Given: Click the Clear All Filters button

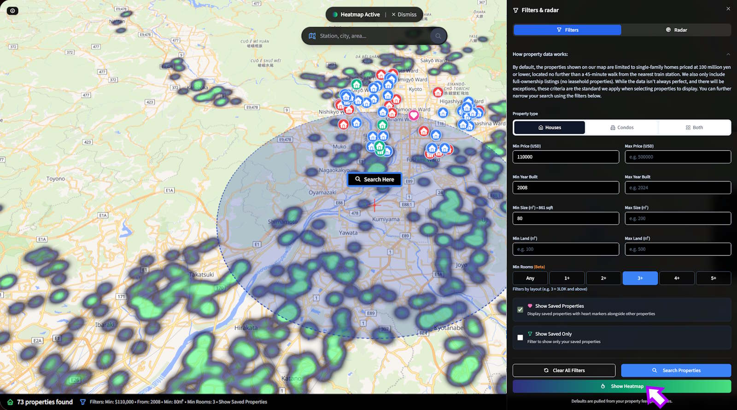Looking at the screenshot, I should coord(564,370).
